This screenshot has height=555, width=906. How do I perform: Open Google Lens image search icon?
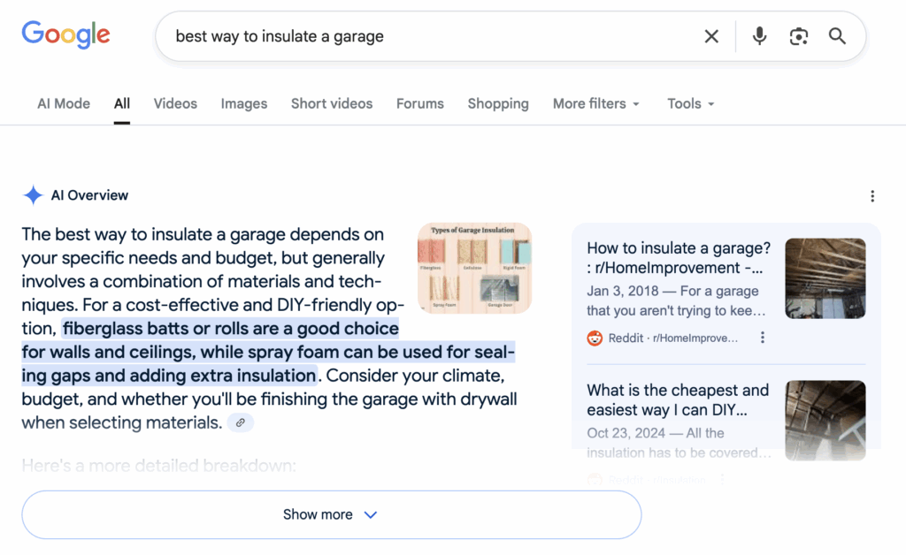798,36
